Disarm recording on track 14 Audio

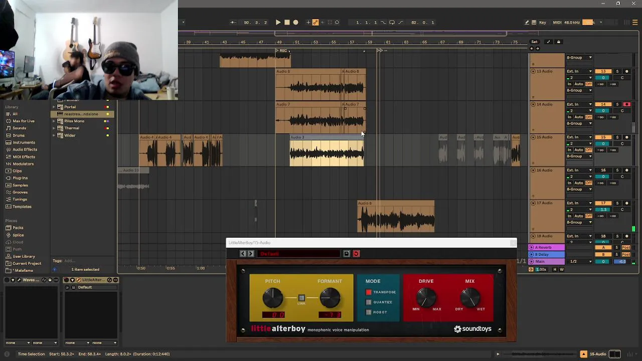[626, 104]
